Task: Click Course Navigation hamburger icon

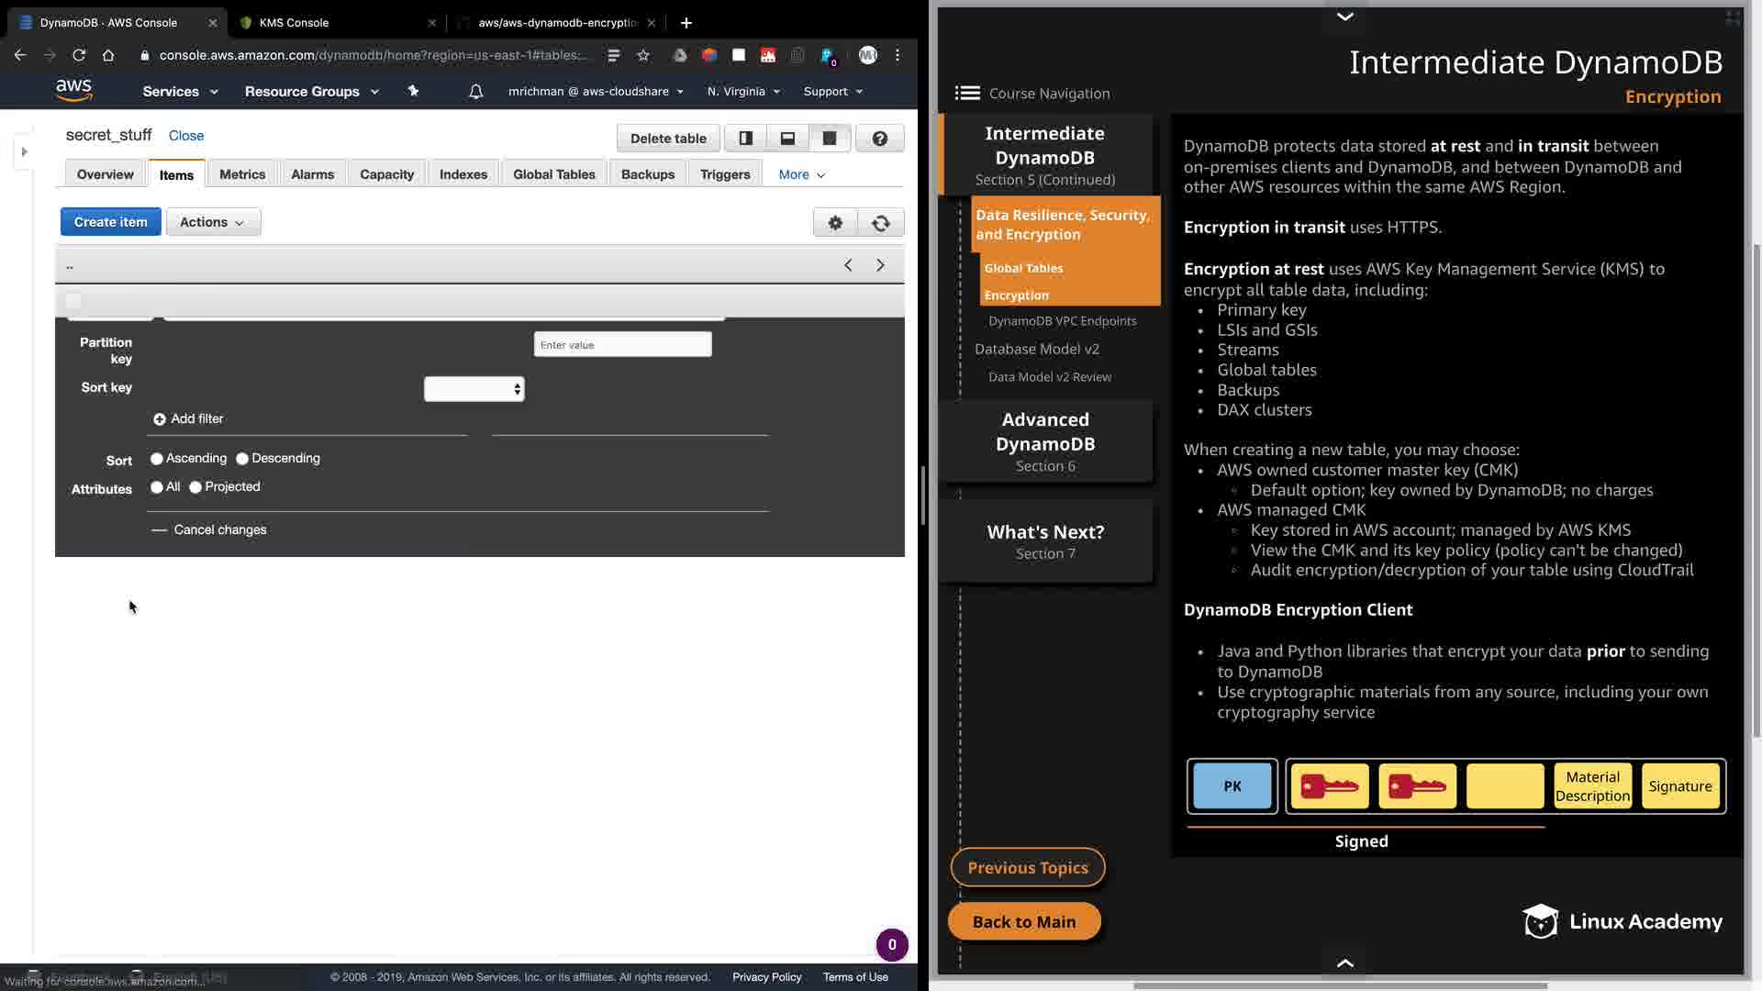Action: click(967, 94)
